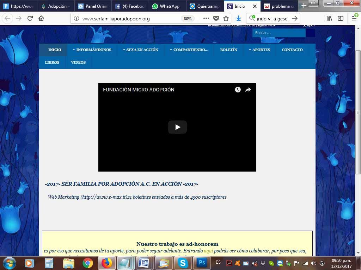Screen dimensions: 361x270
Task: Click the network signal tray icon
Action: pos(305,263)
